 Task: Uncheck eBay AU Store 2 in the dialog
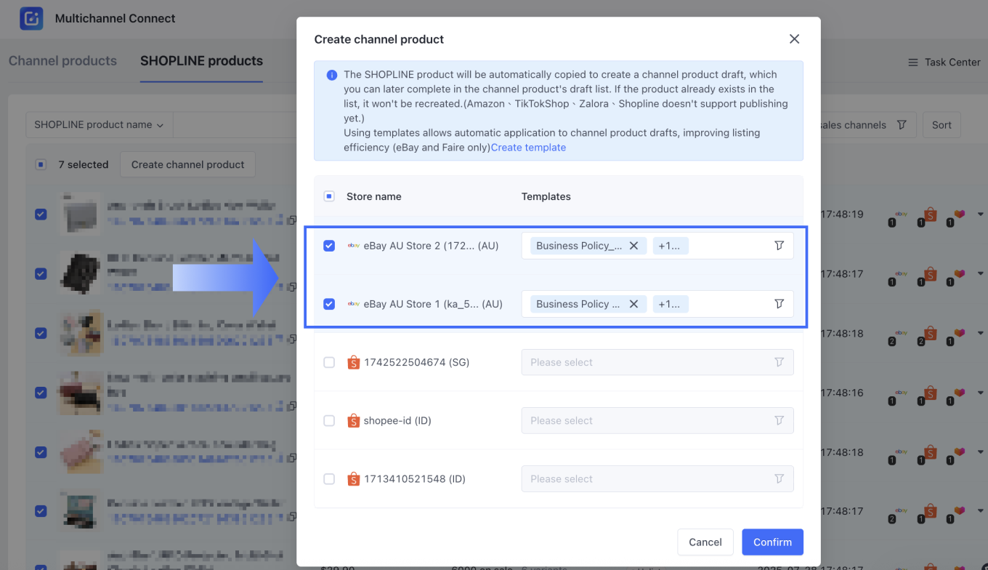[329, 246]
